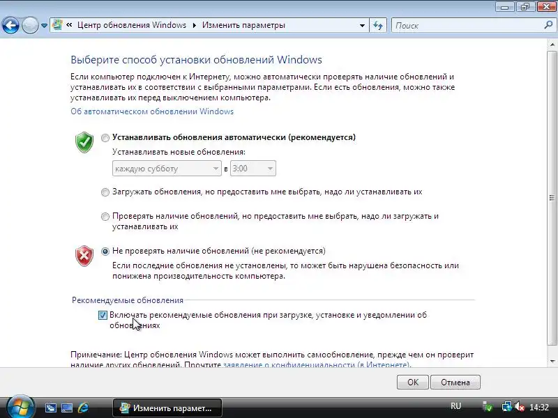Viewport: 558px width, 418px height.
Task: Click the scrollbar up arrow
Action: 552,45
